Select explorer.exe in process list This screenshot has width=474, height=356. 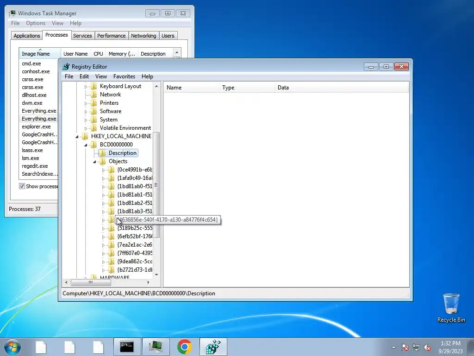pos(36,127)
